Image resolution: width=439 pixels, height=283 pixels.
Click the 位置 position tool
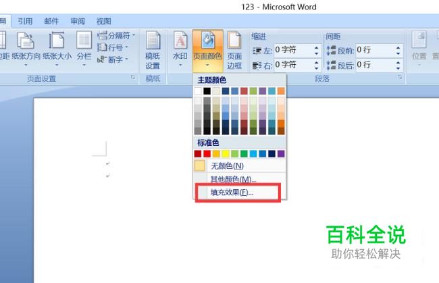click(419, 49)
